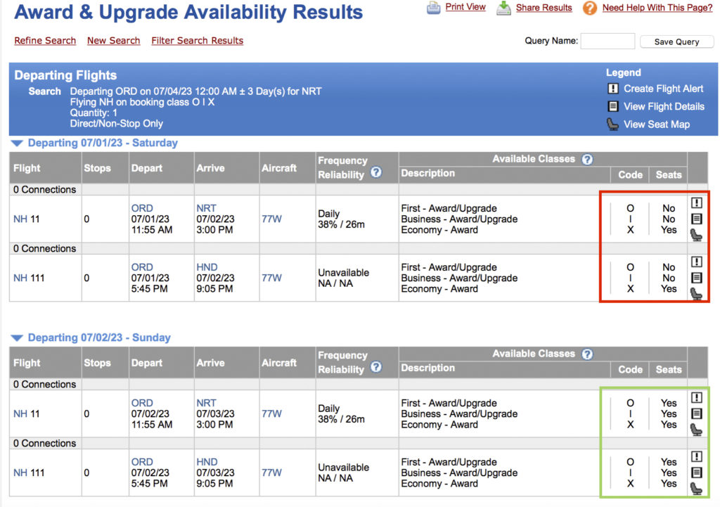720x507 pixels.
Task: Open Frequency Reliability help in Saturday table
Action: (x=376, y=172)
